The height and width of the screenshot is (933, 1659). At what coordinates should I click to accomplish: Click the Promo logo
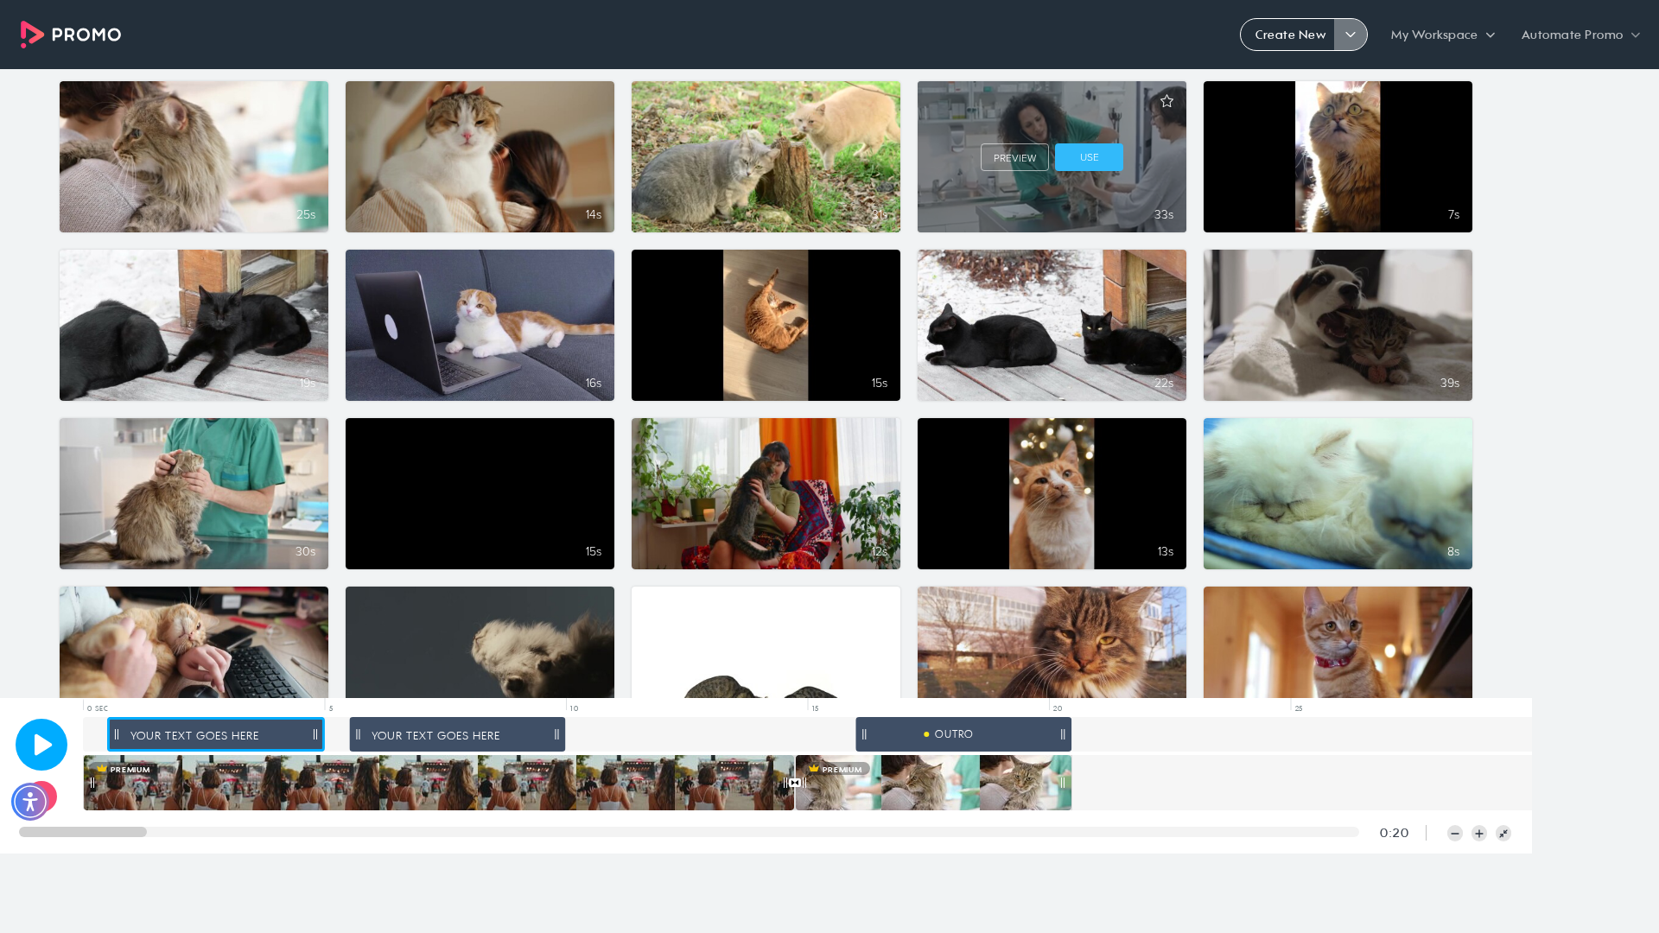click(71, 35)
